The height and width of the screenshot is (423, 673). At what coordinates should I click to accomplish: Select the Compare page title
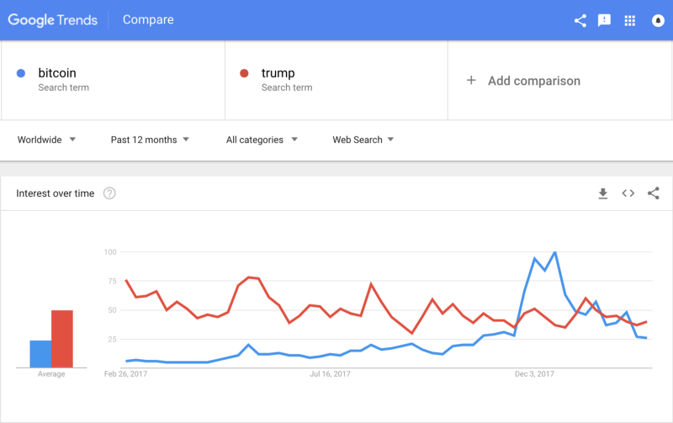pos(148,20)
